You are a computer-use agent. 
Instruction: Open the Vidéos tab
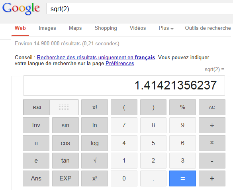[138, 28]
